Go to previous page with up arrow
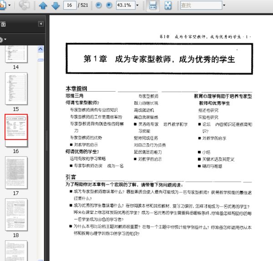The height and width of the screenshot is (261, 273). click(x=43, y=5)
